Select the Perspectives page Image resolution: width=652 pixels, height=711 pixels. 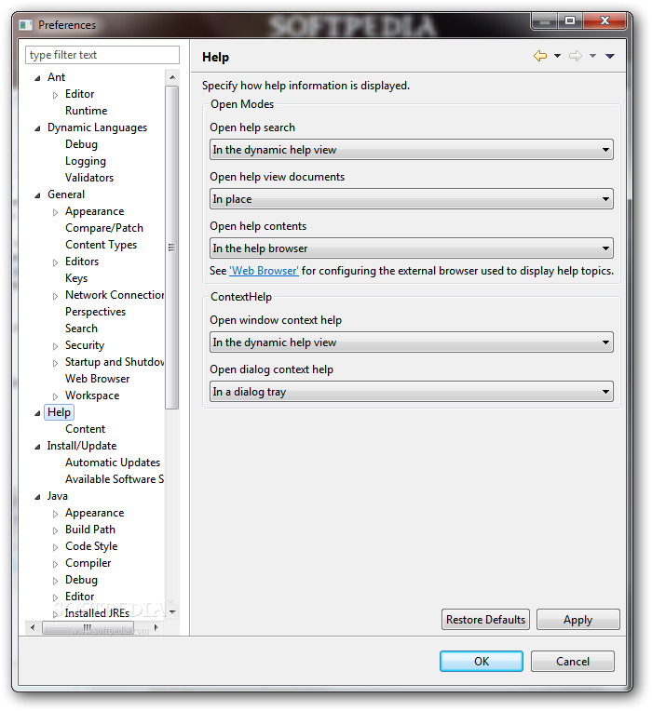95,312
